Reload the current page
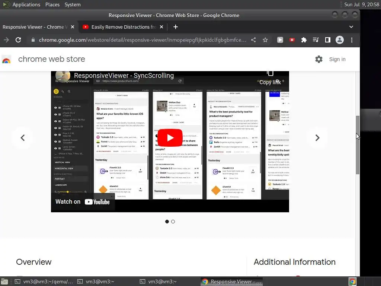This screenshot has width=381, height=286. tap(18, 40)
